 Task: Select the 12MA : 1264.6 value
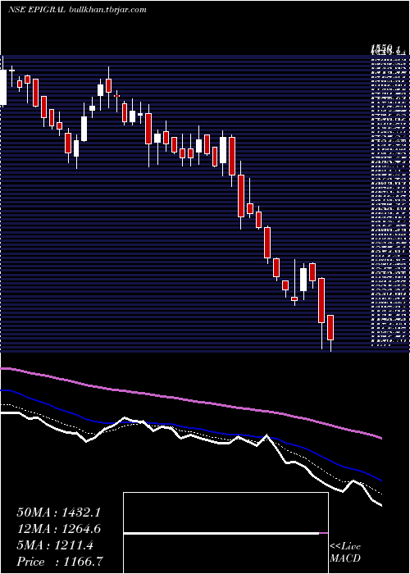(58, 529)
